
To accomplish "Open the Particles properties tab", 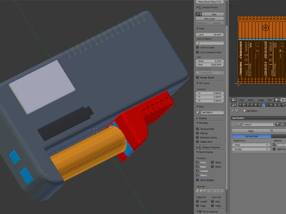I will tap(279, 105).
